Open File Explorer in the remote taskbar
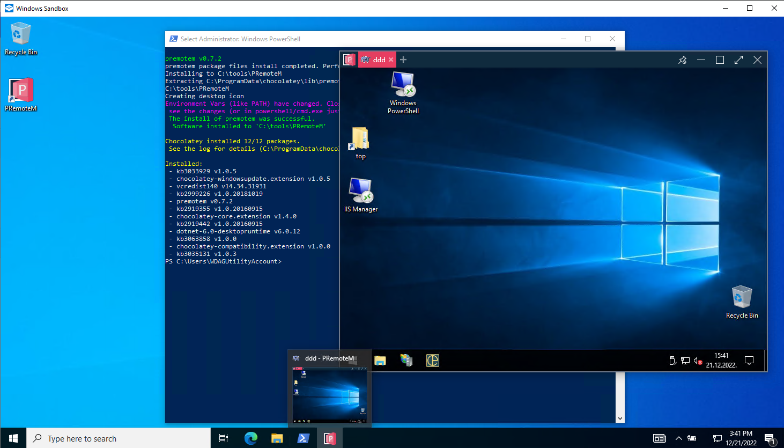784x448 pixels. click(380, 361)
